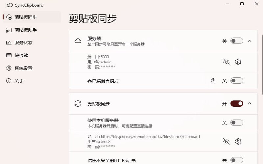The height and width of the screenshot is (164, 263).
Task: Enable the 使用本机服务器 switch
Action: tap(237, 123)
